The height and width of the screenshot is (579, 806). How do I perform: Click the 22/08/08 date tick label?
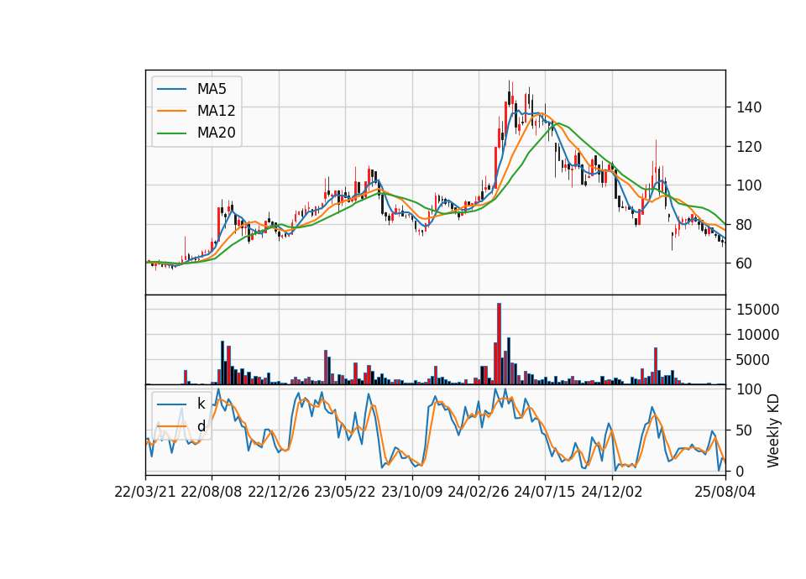[x=212, y=492]
